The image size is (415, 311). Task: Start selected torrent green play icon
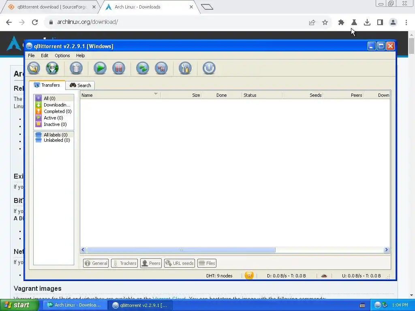100,68
